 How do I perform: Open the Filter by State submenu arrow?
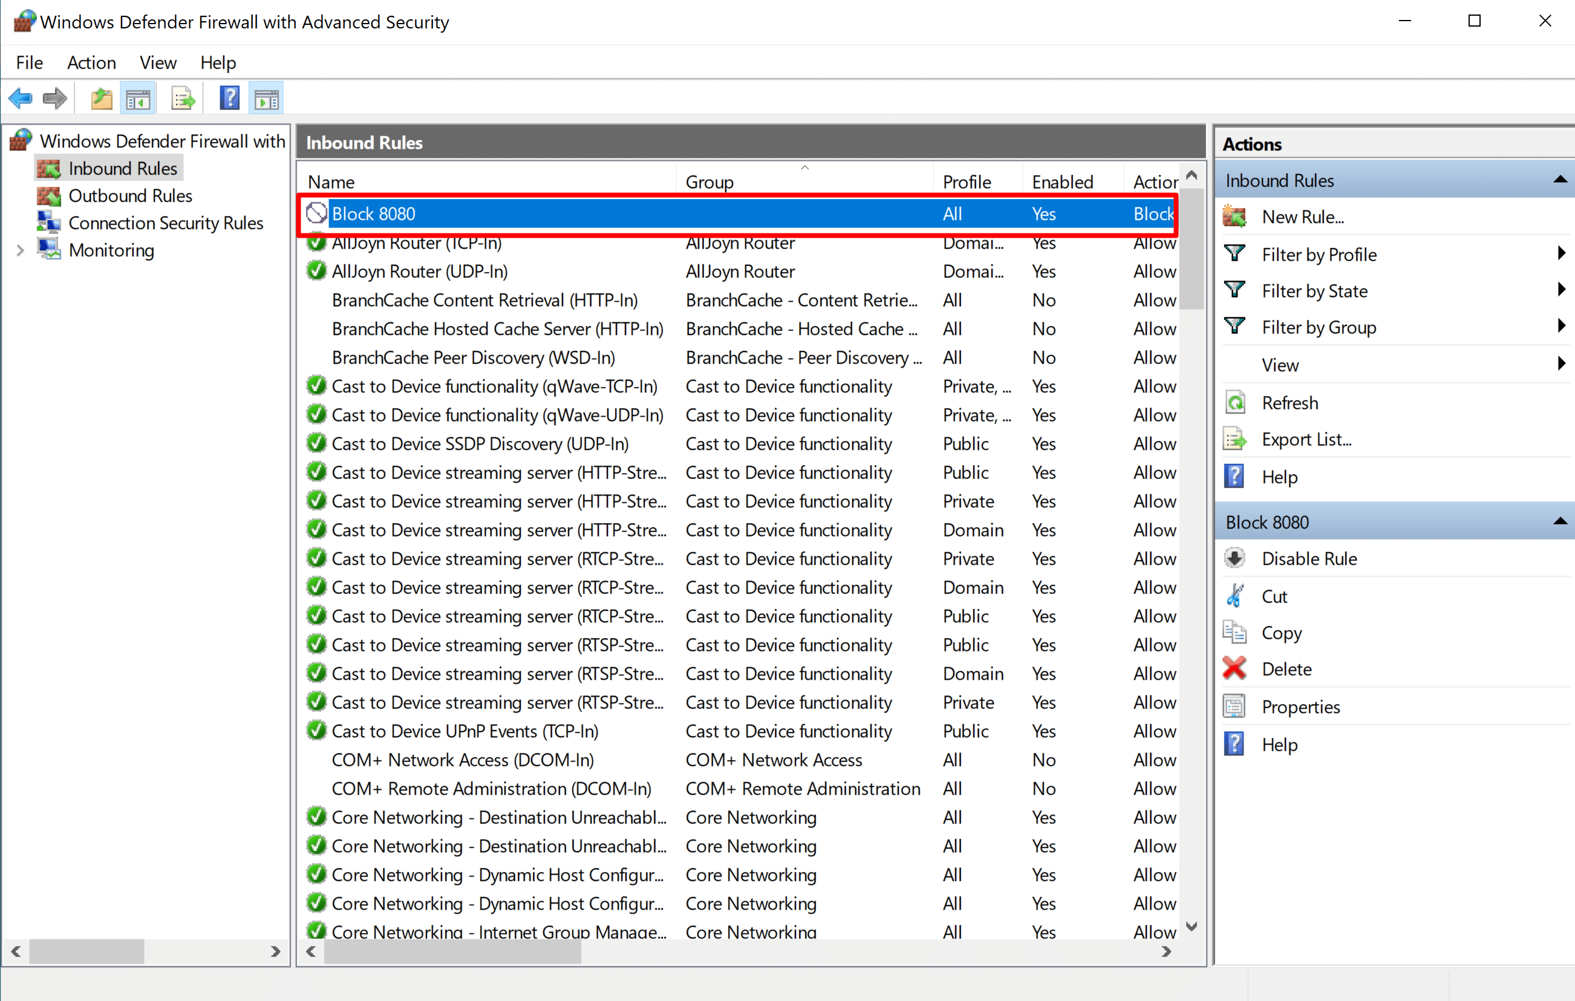tap(1561, 290)
